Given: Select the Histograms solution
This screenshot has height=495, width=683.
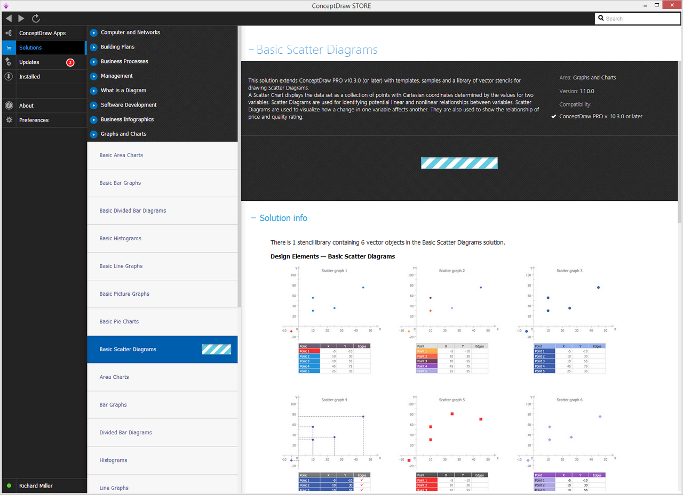Looking at the screenshot, I should click(x=162, y=460).
